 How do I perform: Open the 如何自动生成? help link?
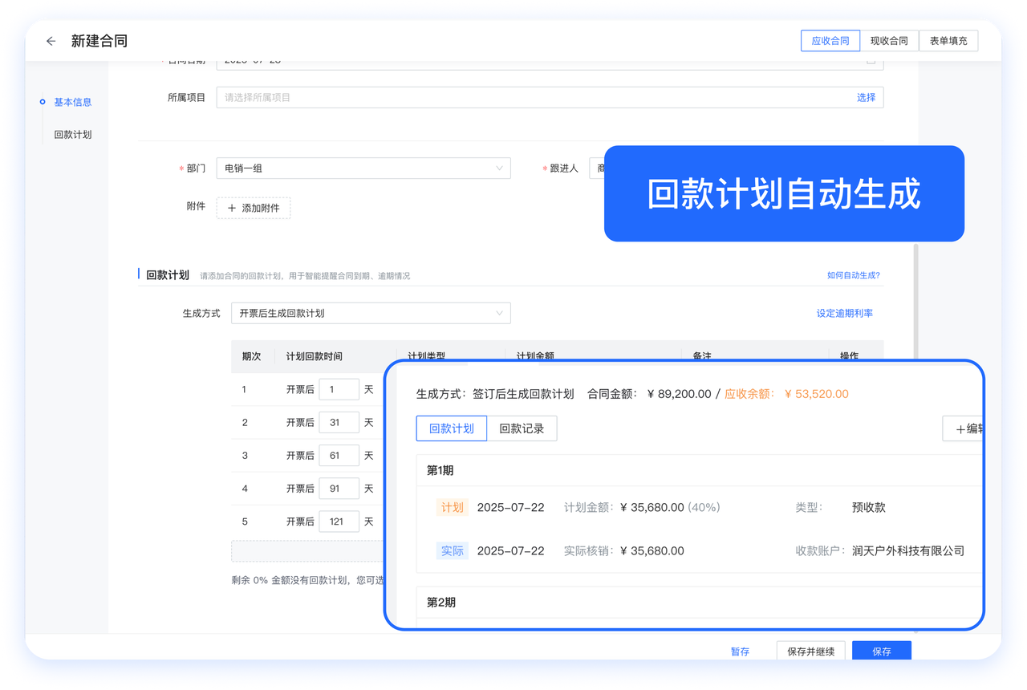point(853,275)
